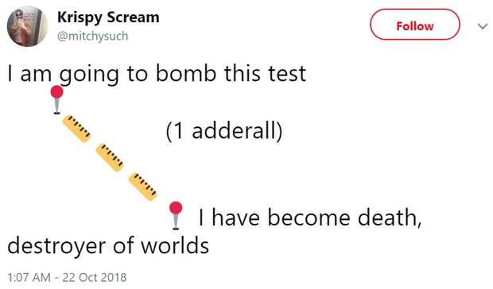
Task: Click the phrase 'I have become death,'
Action: pos(309,218)
